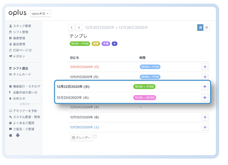This screenshot has height=165, width=228.
Task: Open the 打刻ページ external link
Action: click(x=20, y=50)
